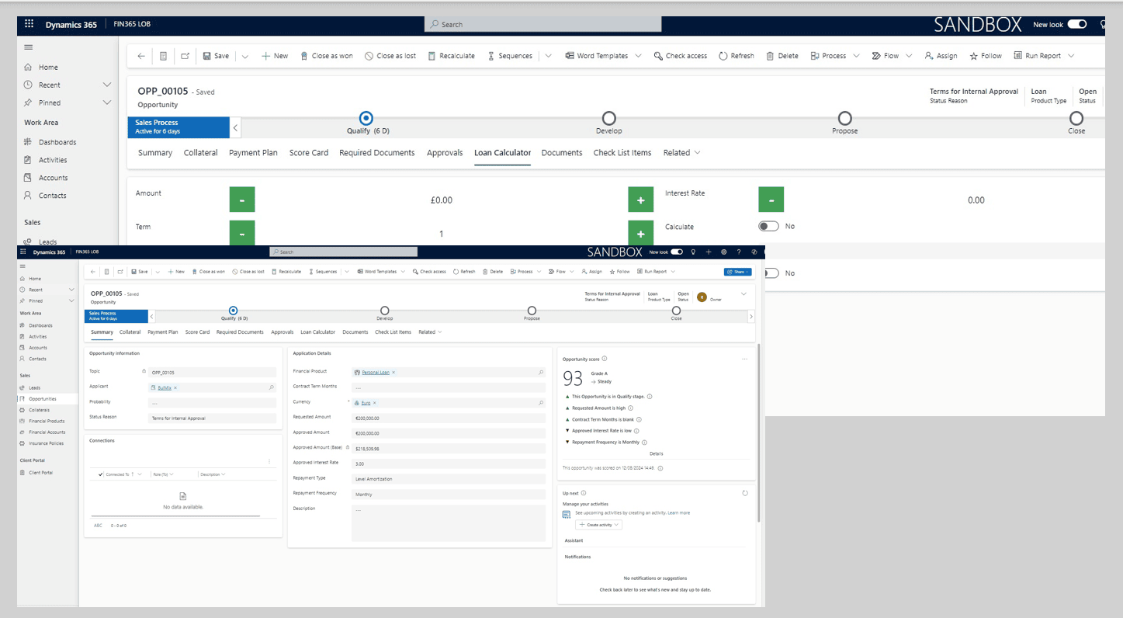Click the help question mark in the front window header
The image size is (1123, 618).
739,252
